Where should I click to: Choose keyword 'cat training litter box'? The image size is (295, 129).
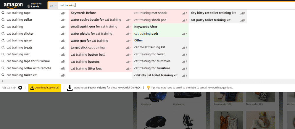[86, 68]
